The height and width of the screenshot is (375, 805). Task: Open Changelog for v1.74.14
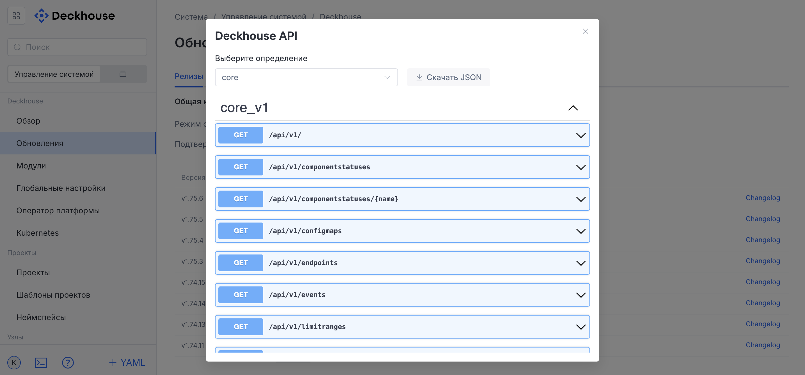pyautogui.click(x=763, y=303)
